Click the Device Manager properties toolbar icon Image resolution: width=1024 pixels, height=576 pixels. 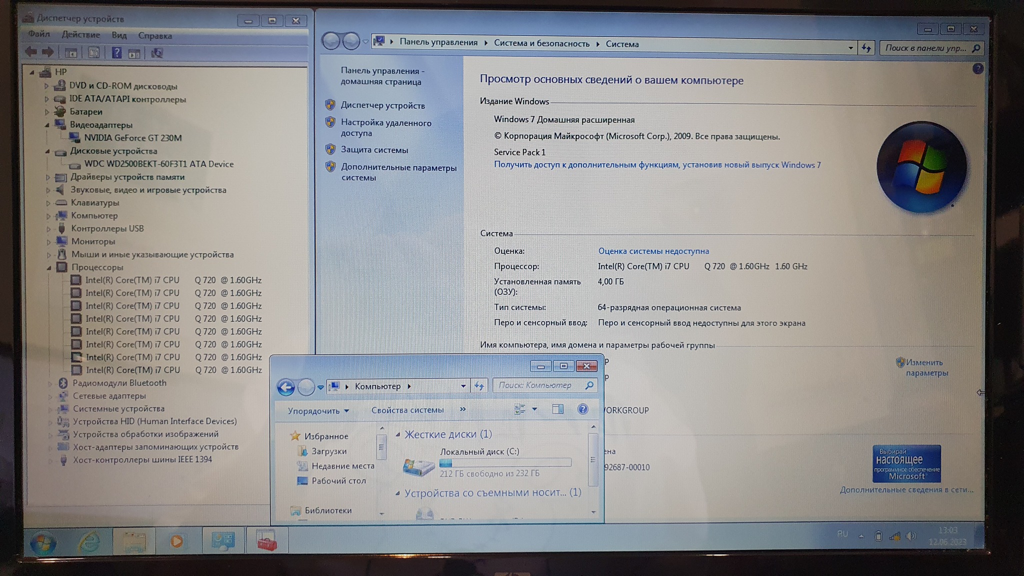coord(93,52)
